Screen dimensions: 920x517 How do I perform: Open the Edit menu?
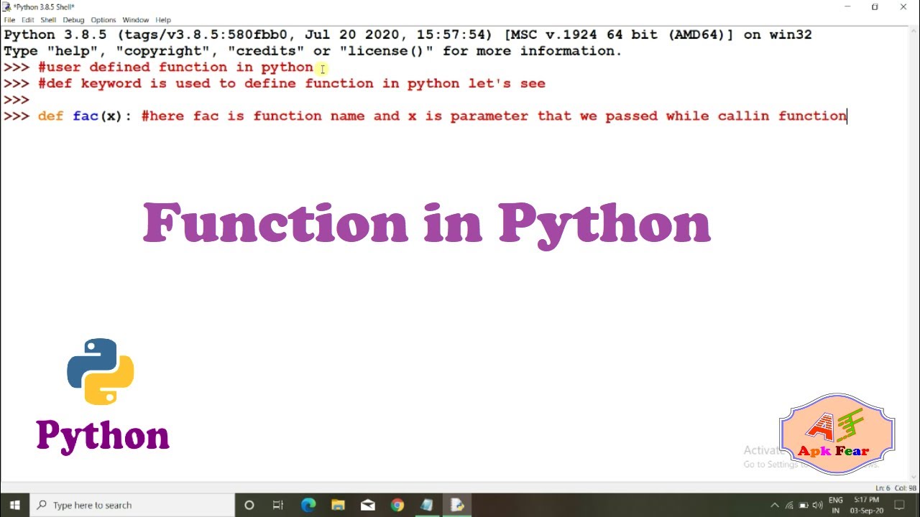click(x=27, y=20)
